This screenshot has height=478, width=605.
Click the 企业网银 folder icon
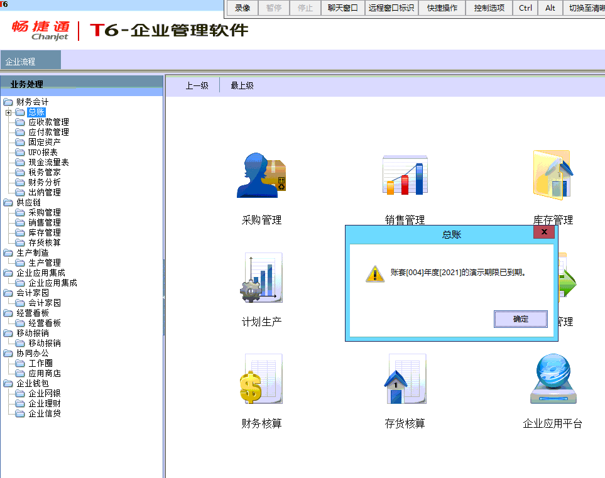pos(20,393)
